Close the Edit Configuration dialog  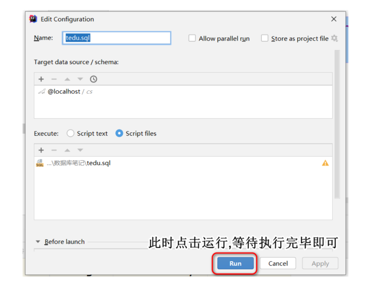pyautogui.click(x=334, y=19)
